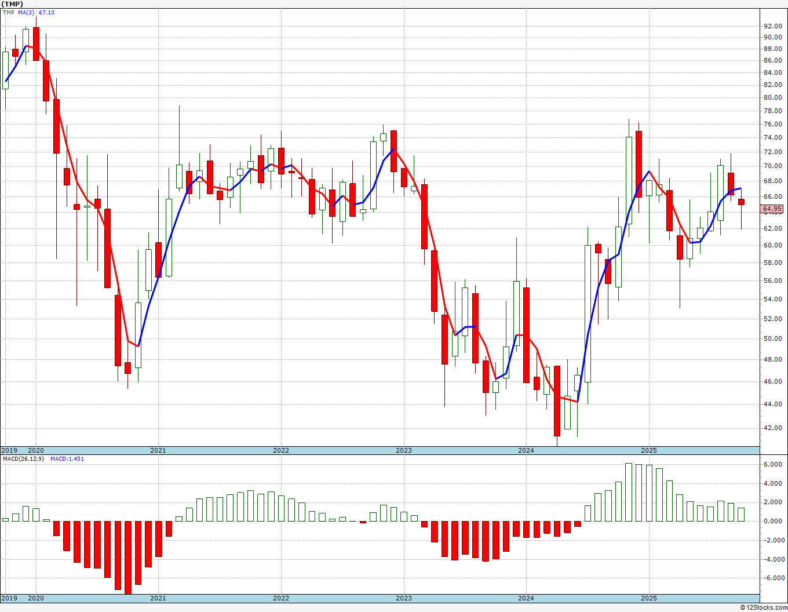Click the 80.00 price axis label
Viewport: 788px width, 612px height.
[x=772, y=97]
